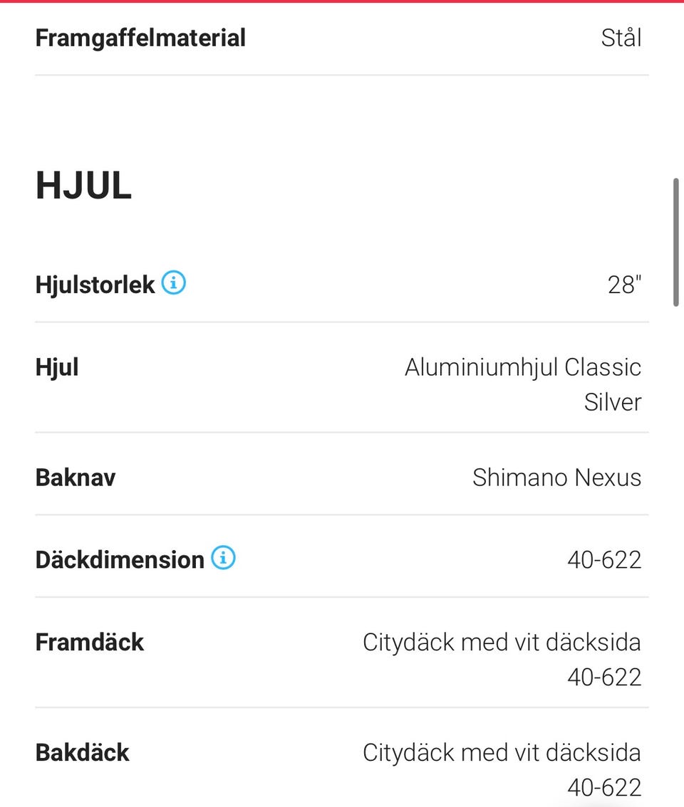Click the Bakdäck label
Screen dimensions: 684x807
pos(82,752)
